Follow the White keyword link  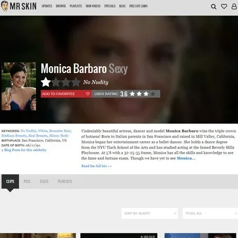click(x=42, y=131)
